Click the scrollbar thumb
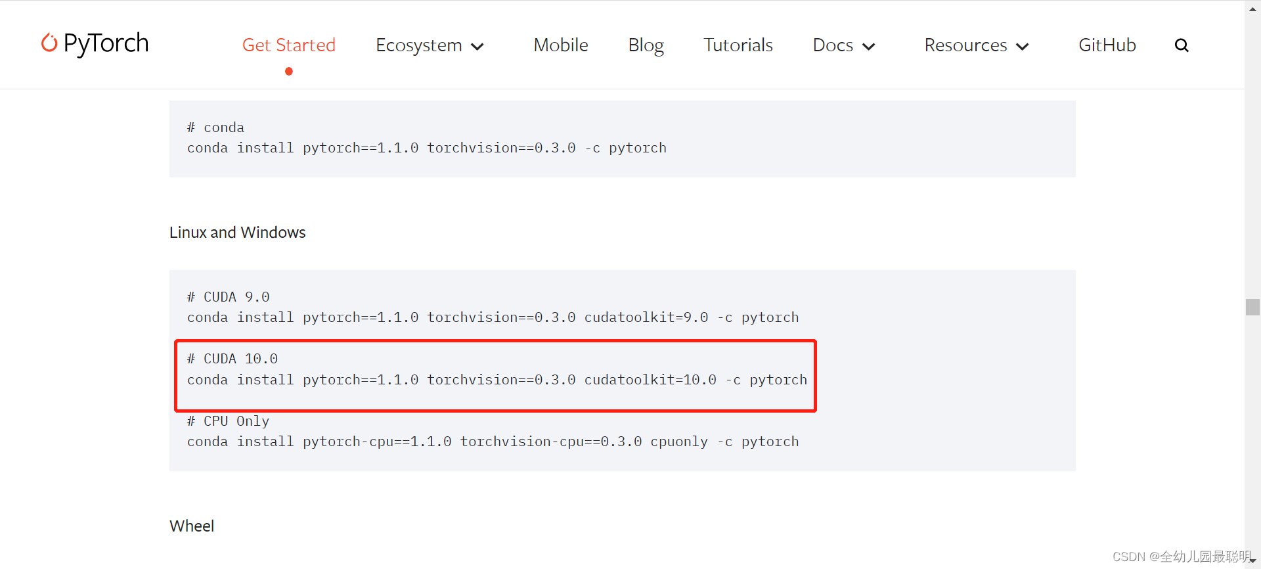 [1252, 306]
